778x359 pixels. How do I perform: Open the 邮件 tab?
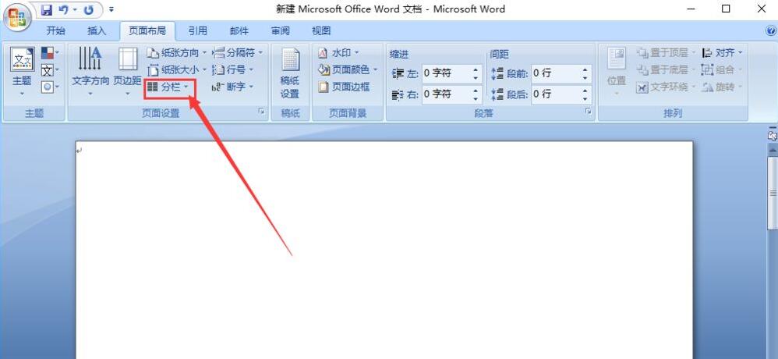239,30
